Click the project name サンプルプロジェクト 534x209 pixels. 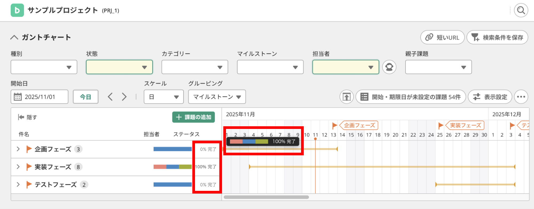[x=63, y=10]
